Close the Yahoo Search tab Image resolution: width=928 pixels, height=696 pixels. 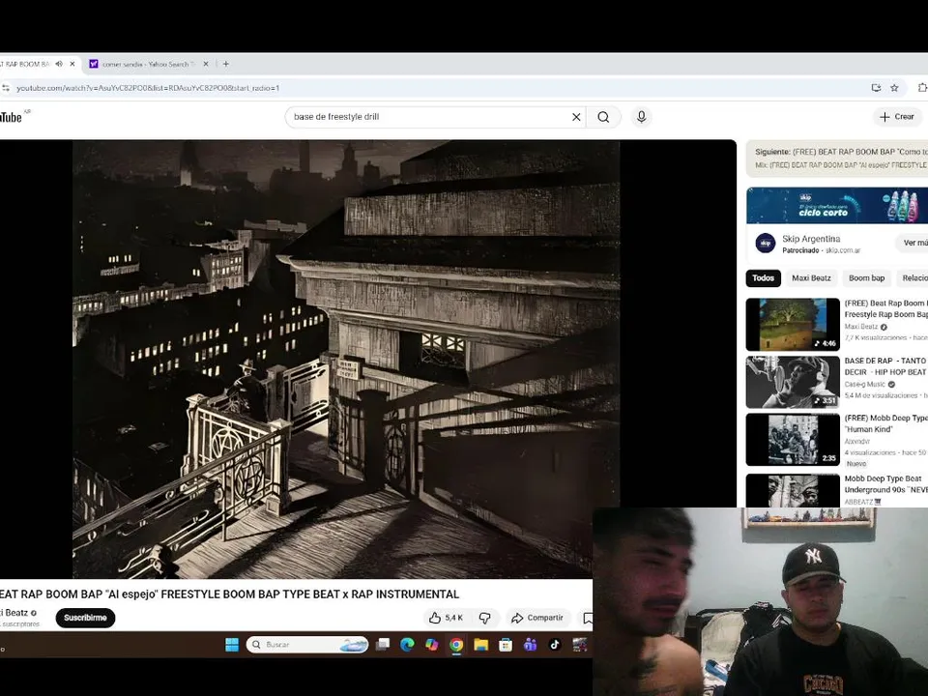pos(206,64)
